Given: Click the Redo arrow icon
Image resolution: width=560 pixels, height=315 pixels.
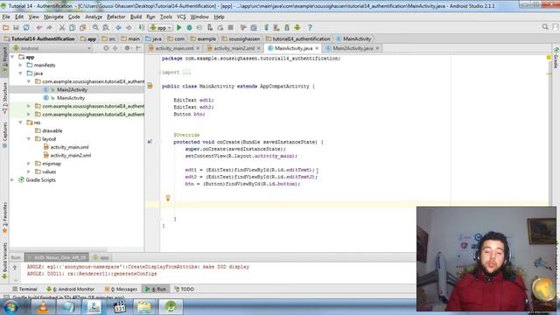Looking at the screenshot, I should [49, 27].
